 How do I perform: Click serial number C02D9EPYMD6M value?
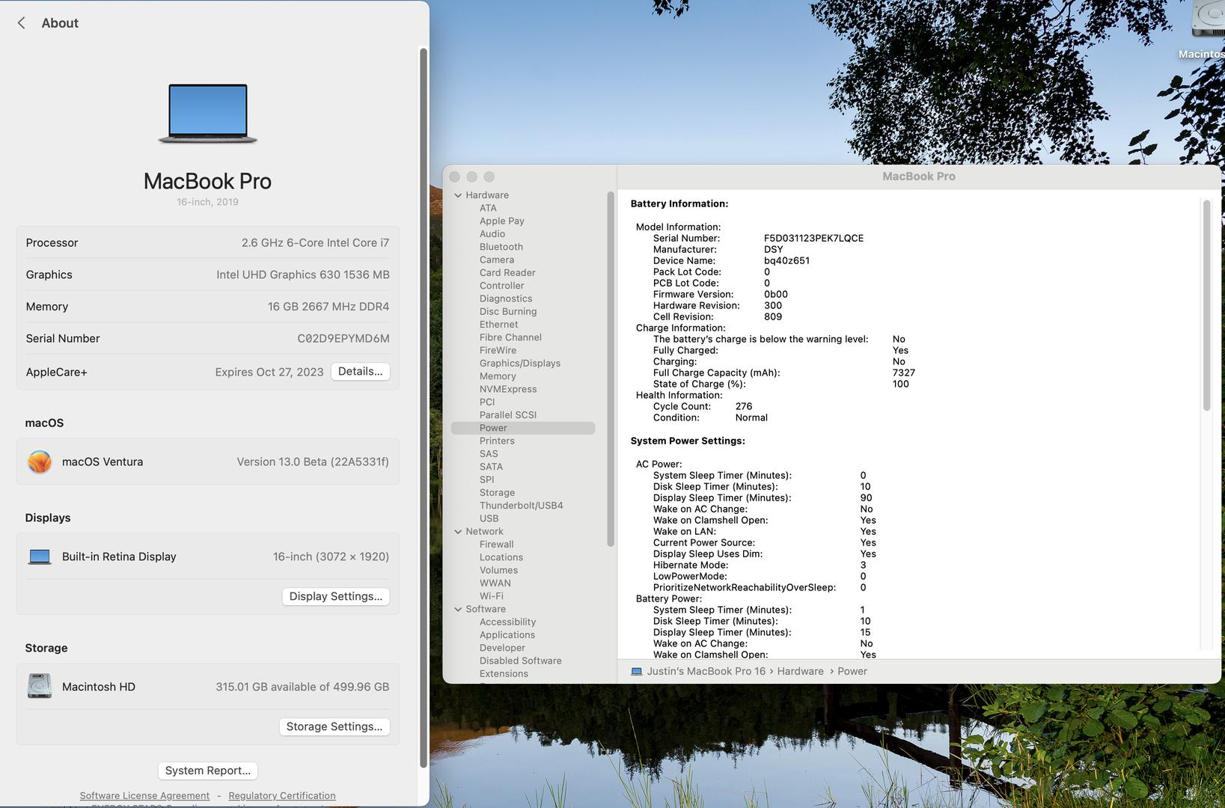click(343, 338)
